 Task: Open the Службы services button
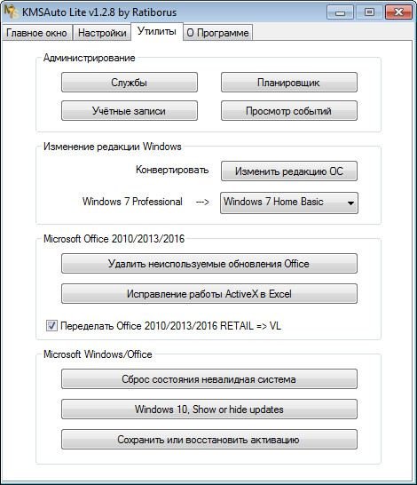click(130, 83)
